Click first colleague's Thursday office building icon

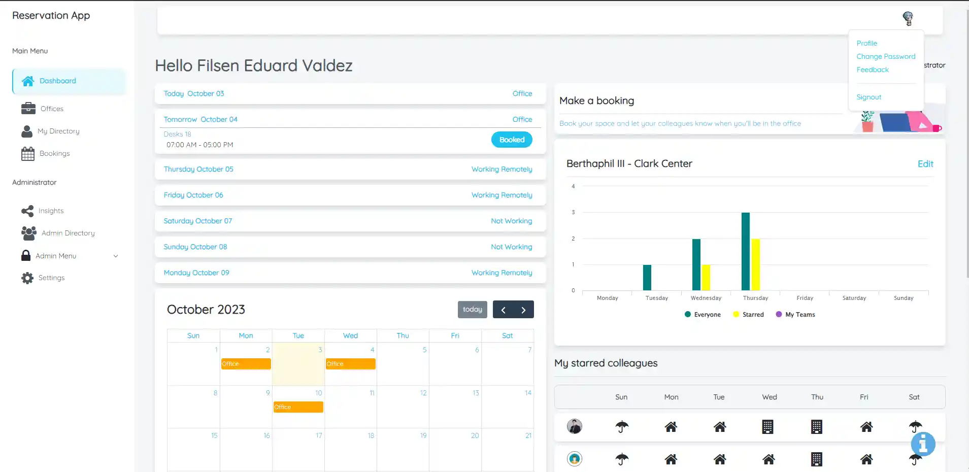(817, 427)
